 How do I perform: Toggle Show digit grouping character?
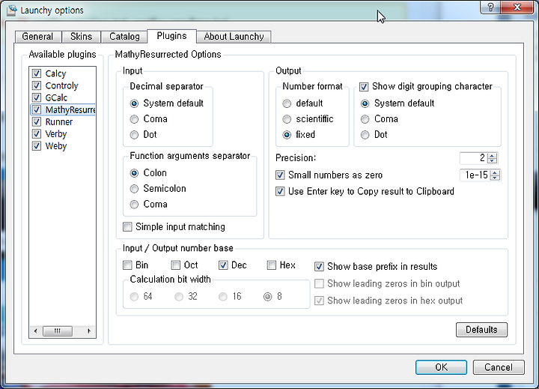tap(364, 86)
